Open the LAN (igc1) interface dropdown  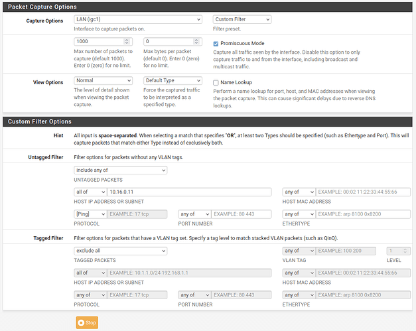click(138, 20)
